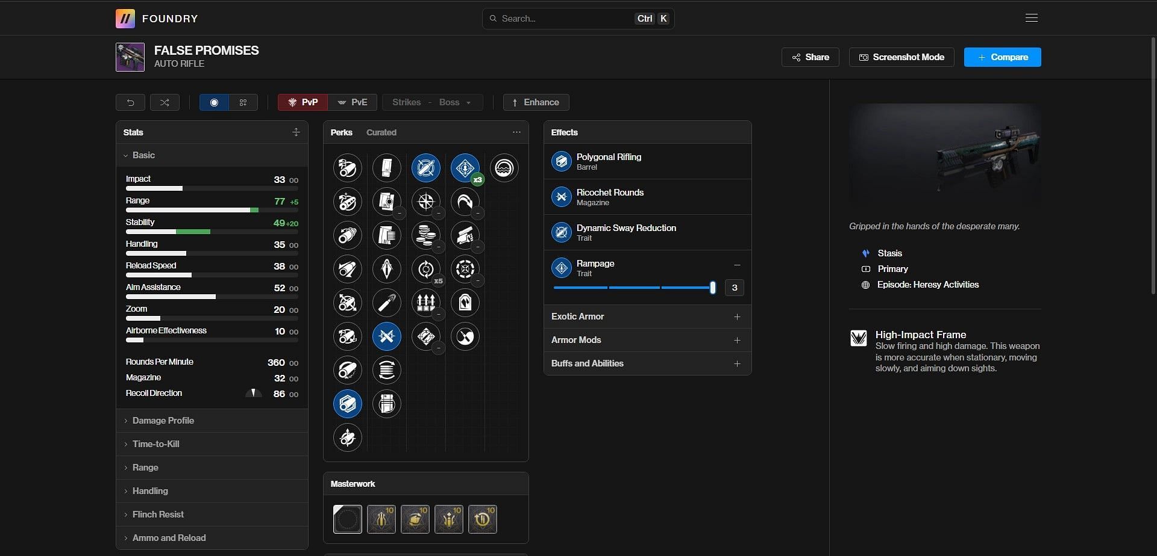This screenshot has height=556, width=1157.
Task: Open the hamburger menu icon
Action: click(1031, 18)
